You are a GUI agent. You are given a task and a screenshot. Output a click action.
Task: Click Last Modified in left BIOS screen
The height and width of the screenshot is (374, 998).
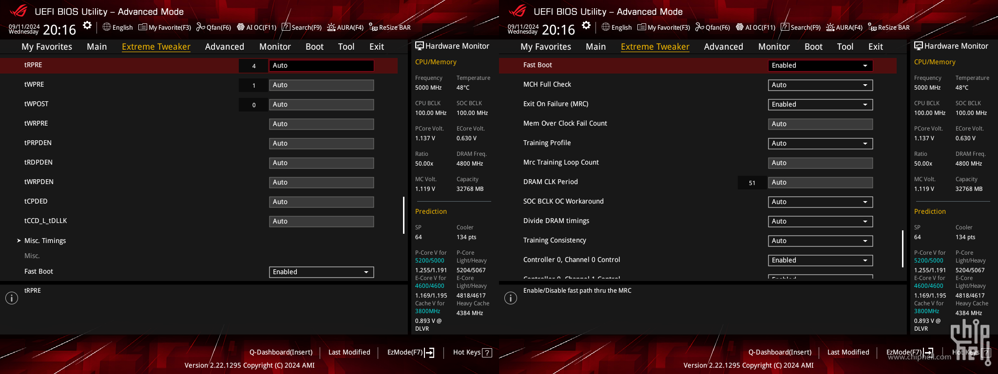tap(349, 352)
